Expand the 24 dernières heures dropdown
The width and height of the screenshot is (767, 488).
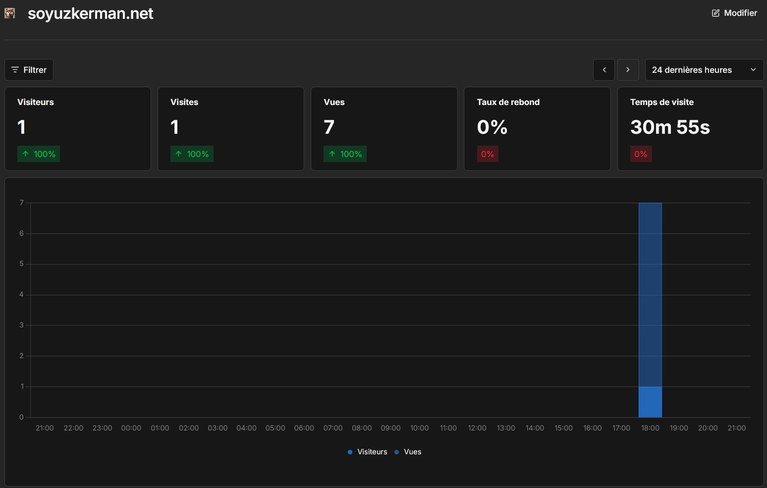click(x=704, y=70)
